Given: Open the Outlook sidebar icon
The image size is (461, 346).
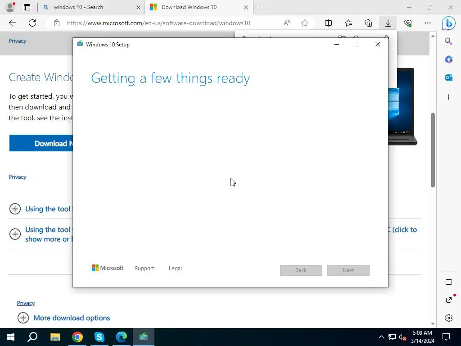Looking at the screenshot, I should (x=448, y=77).
